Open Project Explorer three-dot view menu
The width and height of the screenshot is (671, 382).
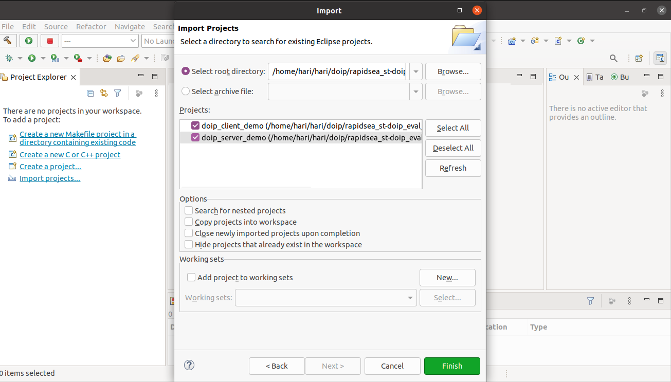[156, 93]
